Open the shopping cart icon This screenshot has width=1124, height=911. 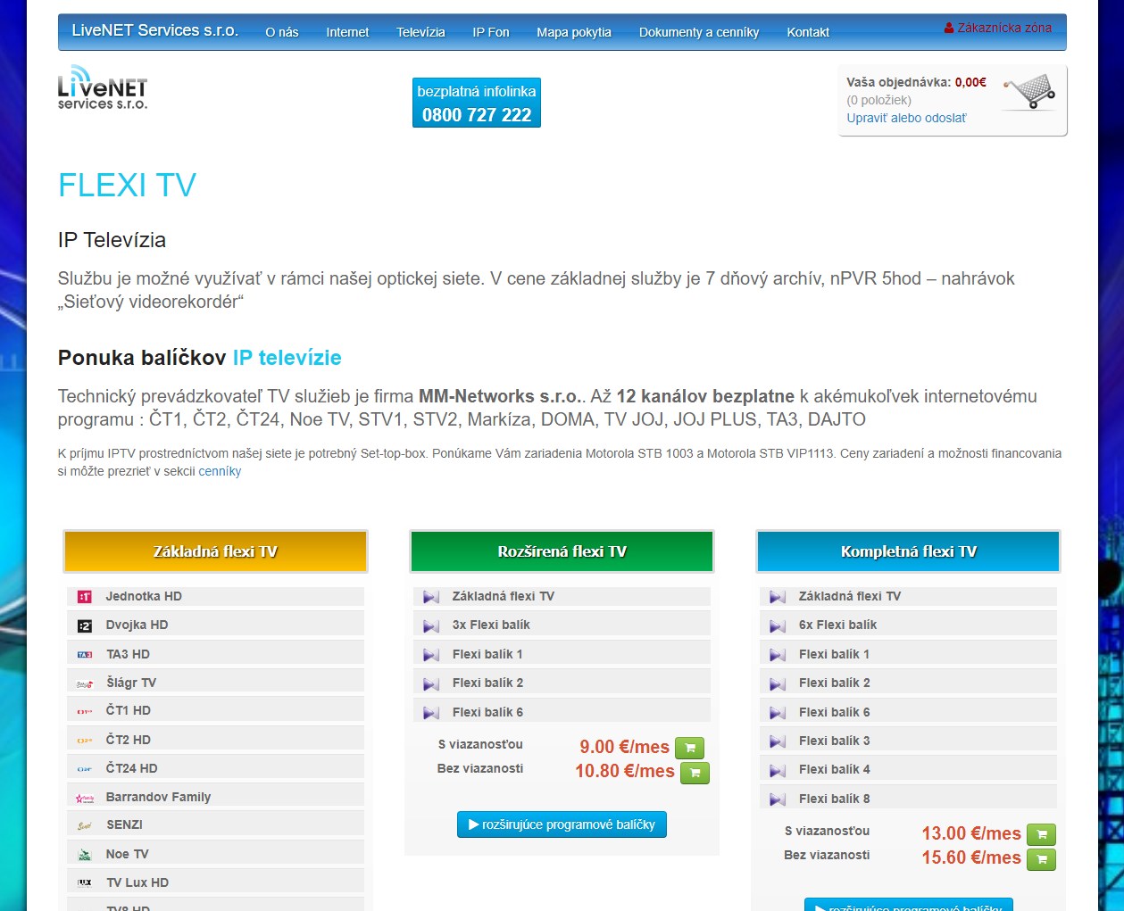click(x=1029, y=92)
